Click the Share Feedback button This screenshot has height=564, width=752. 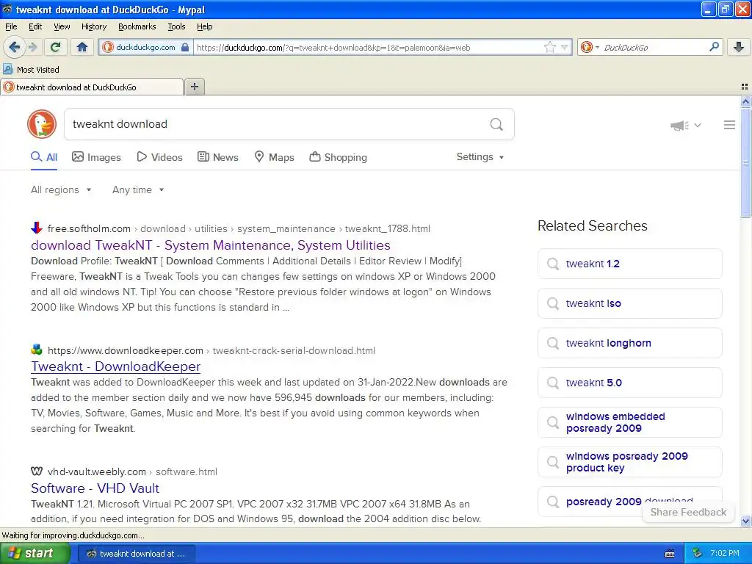688,512
